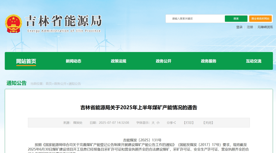Click 【关闭】 to close the page
The image size is (276, 153).
click(208, 123)
